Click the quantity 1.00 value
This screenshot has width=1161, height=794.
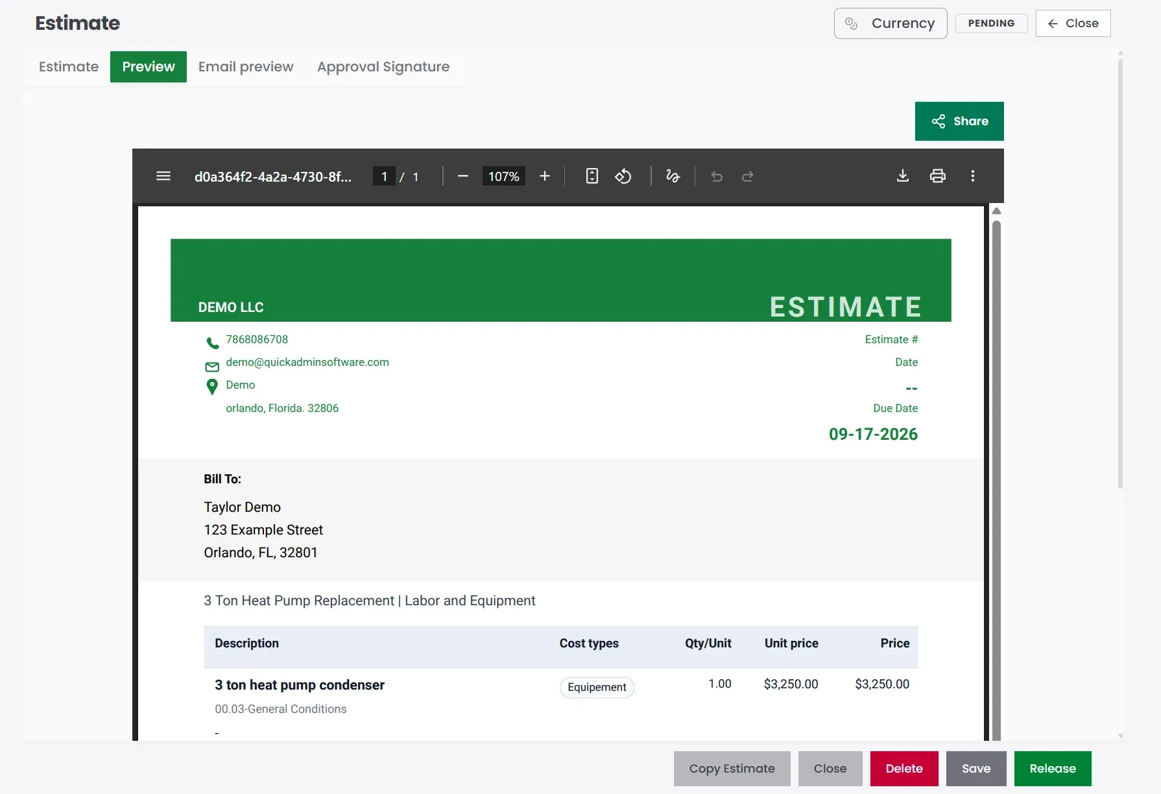pos(720,684)
